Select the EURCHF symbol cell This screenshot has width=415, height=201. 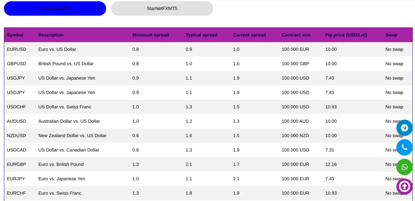click(16, 193)
